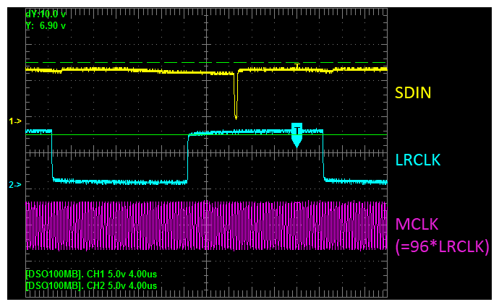Click the Y: 6.90 v cursor readout
499x307 pixels.
(46, 26)
